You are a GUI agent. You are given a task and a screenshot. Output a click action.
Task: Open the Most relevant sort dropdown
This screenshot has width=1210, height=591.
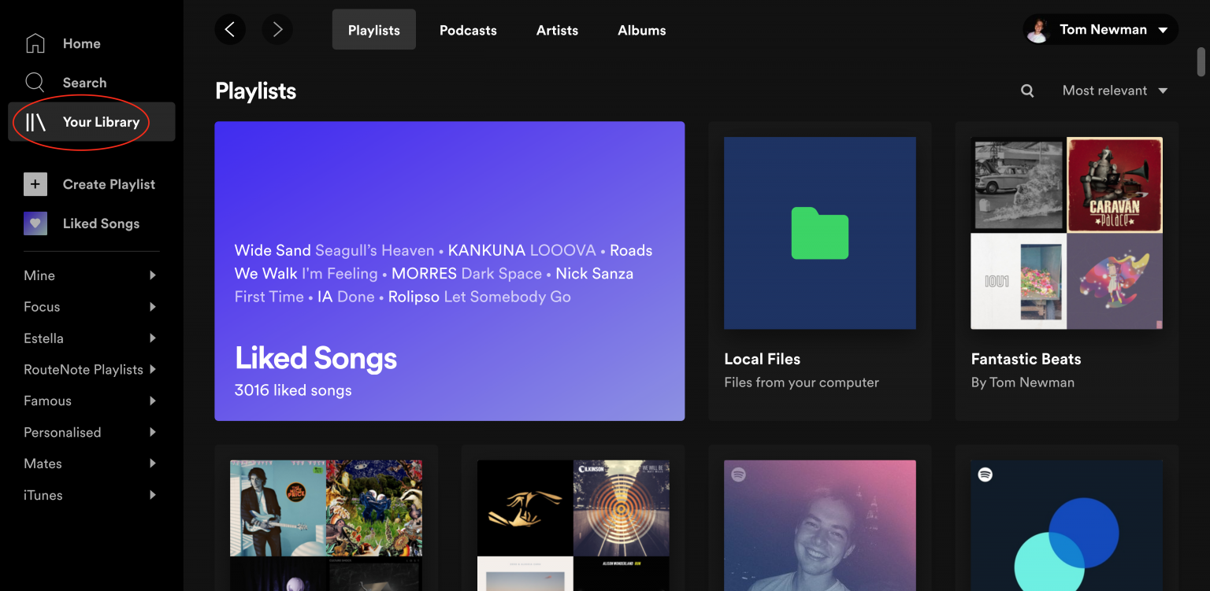1115,90
